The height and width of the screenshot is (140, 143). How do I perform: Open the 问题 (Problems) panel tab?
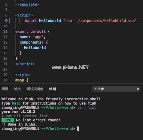(x=5, y=89)
